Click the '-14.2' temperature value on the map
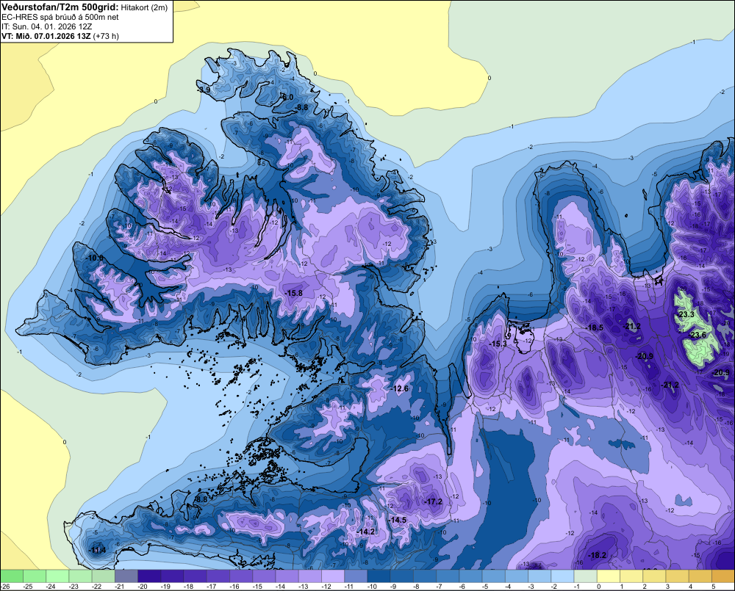 (366, 532)
